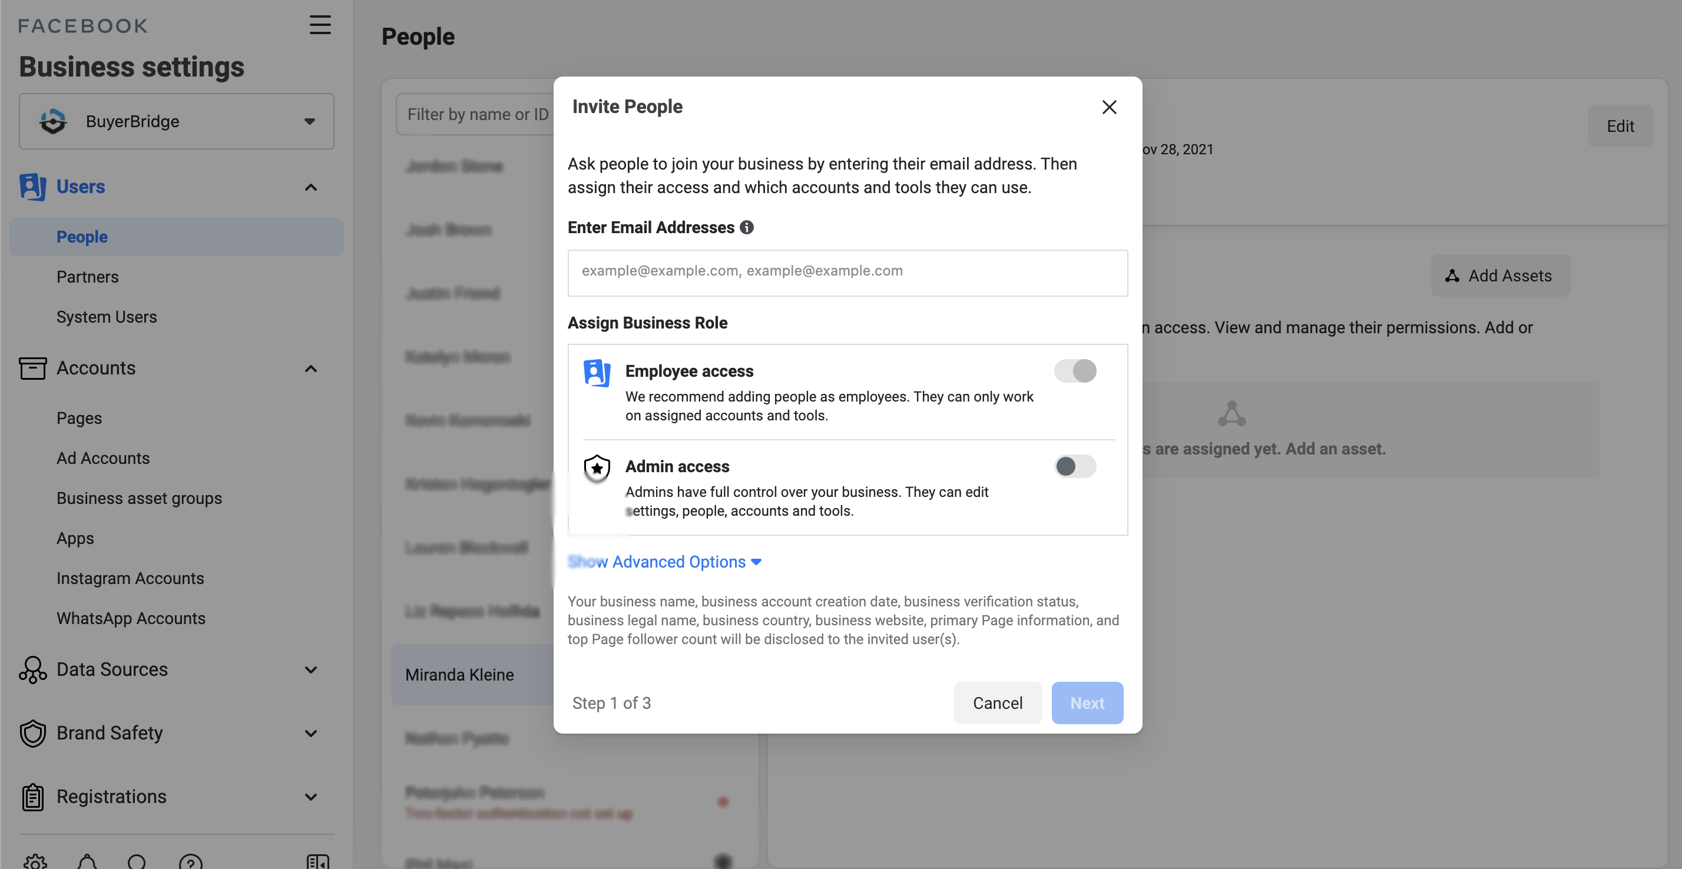Select the Data Sources icon
This screenshot has width=1682, height=869.
(x=32, y=669)
